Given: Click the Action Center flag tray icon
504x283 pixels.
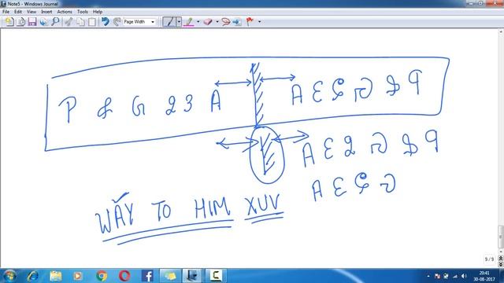Looking at the screenshot, I should coord(438,276).
